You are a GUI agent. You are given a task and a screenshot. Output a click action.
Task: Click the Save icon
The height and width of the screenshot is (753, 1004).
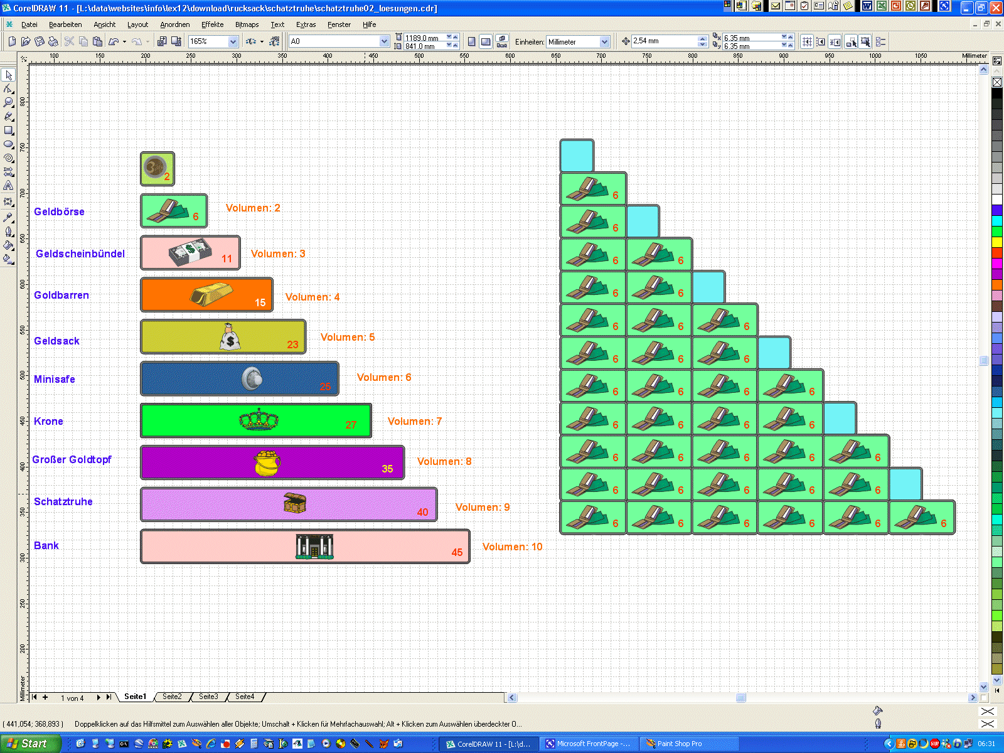pos(40,41)
